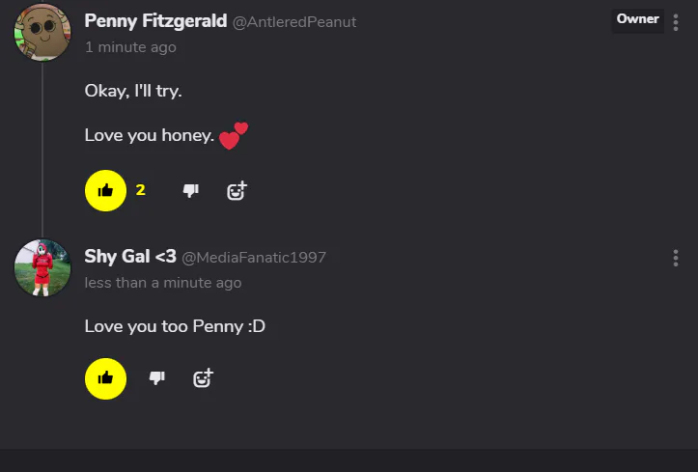Click the Penny Fitzgerald display name
This screenshot has width=698, height=472.
tap(155, 20)
